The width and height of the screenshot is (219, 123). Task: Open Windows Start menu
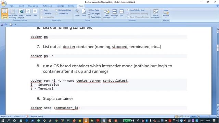(x=3, y=121)
